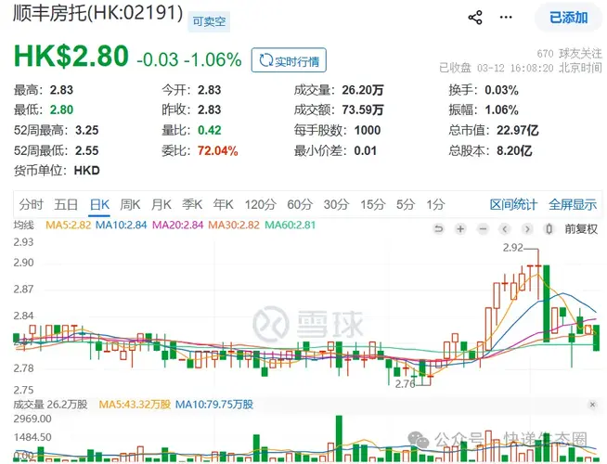Click the volume MA10:79.75万股 label

click(x=214, y=405)
